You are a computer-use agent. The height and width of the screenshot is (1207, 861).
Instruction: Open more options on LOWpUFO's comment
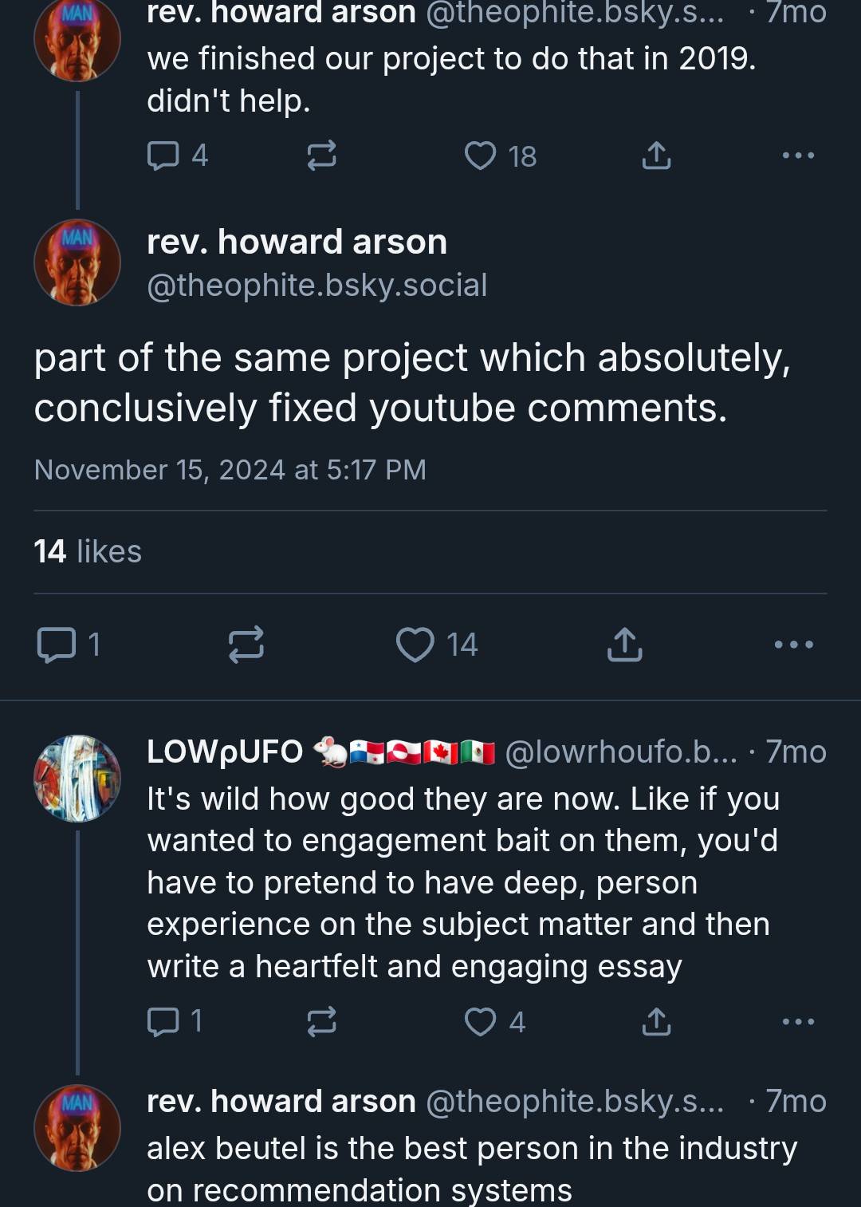coord(798,1021)
